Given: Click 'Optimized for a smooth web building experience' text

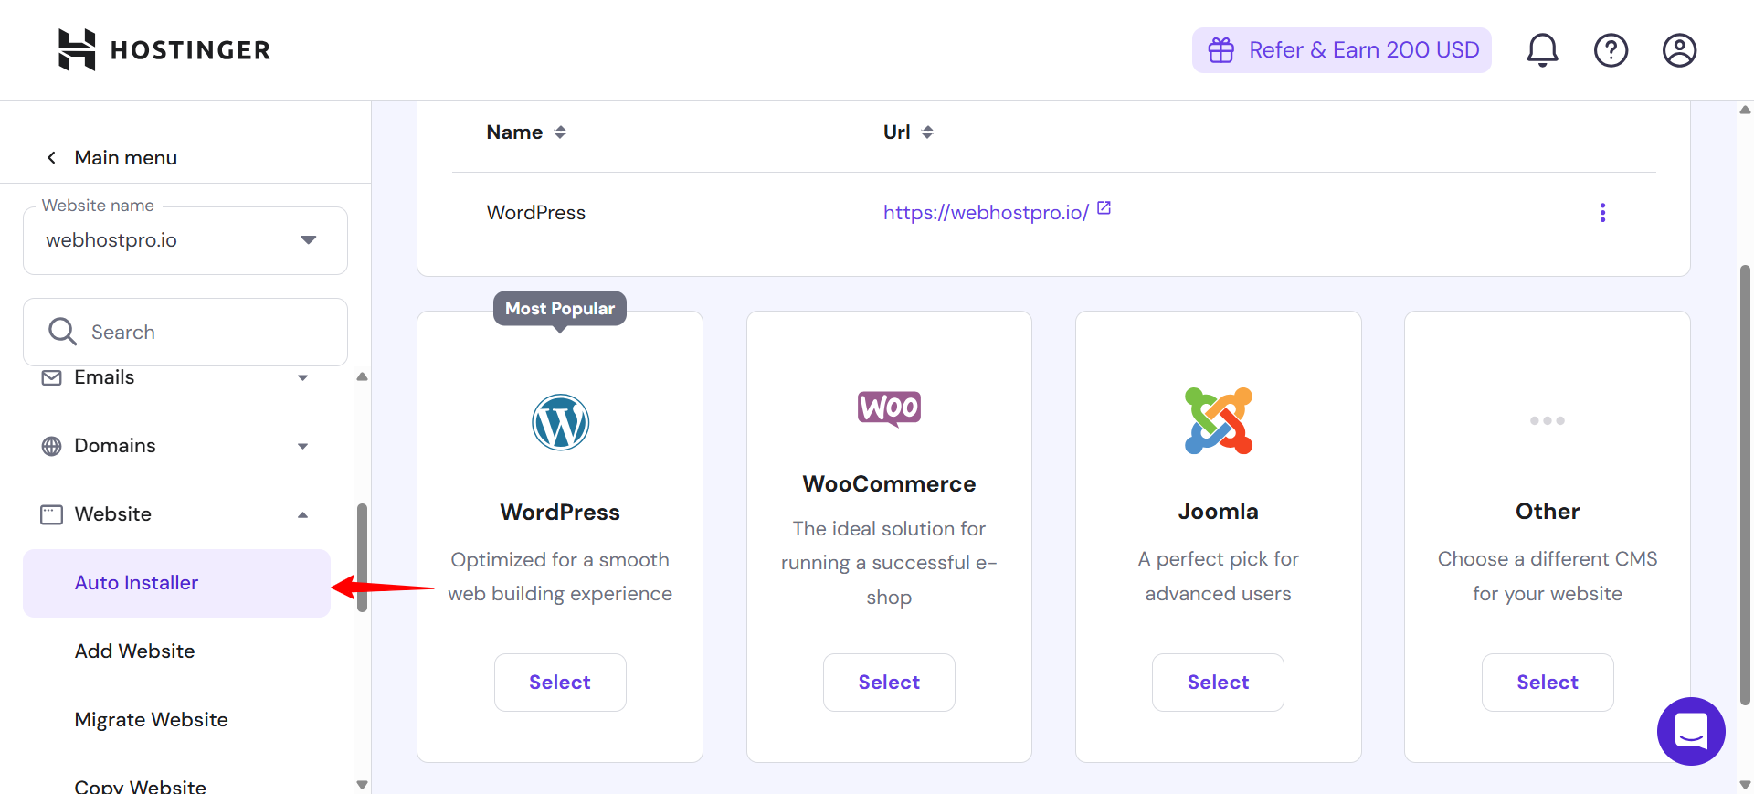Looking at the screenshot, I should [x=560, y=577].
